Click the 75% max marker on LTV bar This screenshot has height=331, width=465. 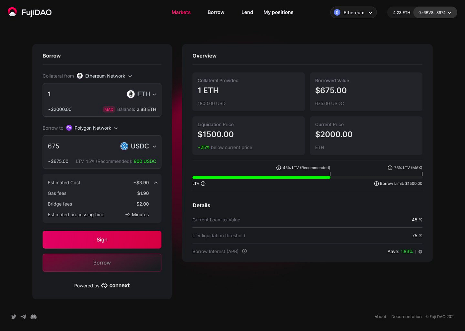(x=422, y=174)
